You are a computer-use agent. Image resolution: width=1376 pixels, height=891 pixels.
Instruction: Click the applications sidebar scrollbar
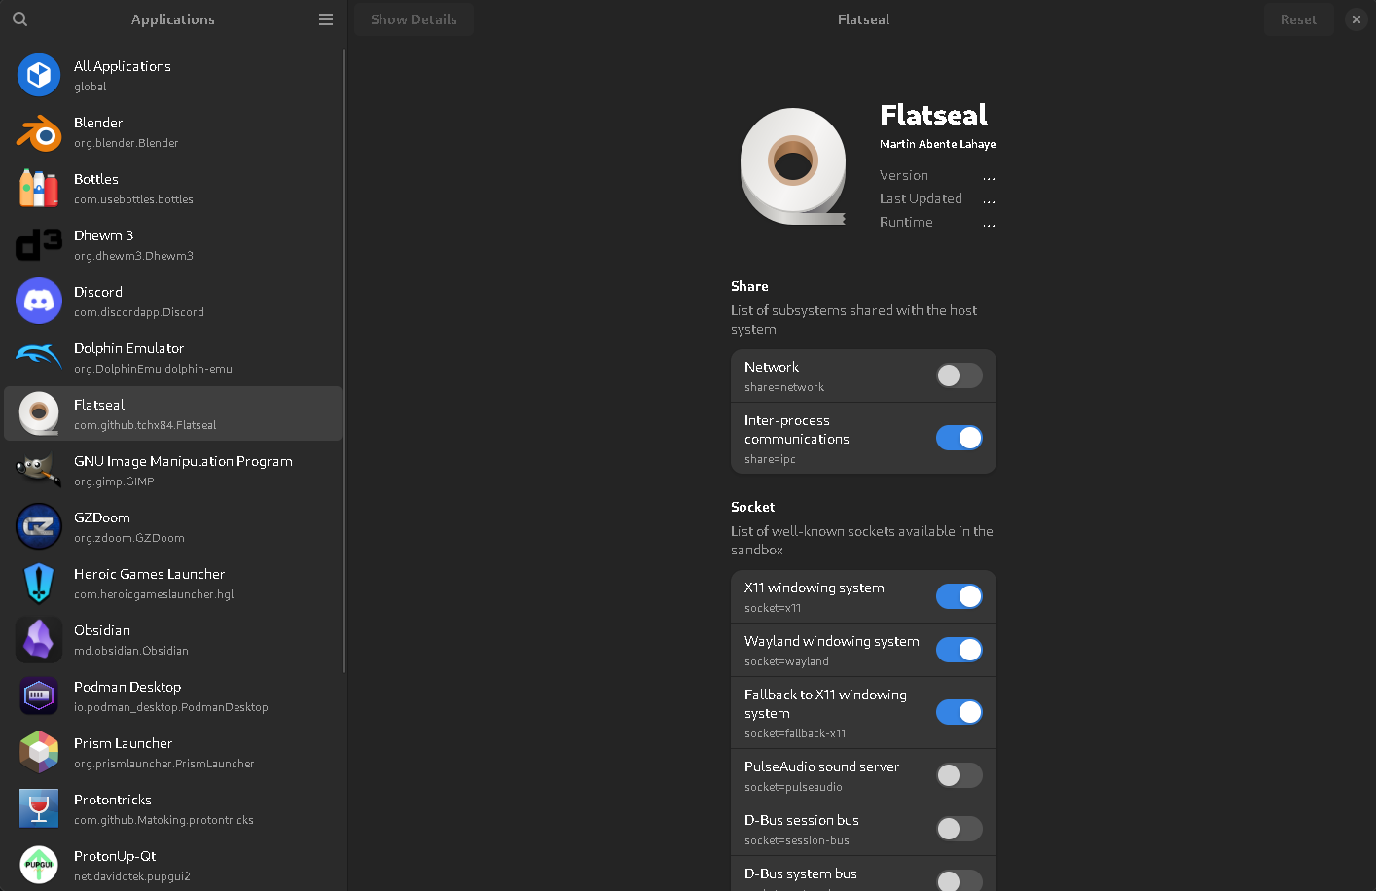point(344,360)
